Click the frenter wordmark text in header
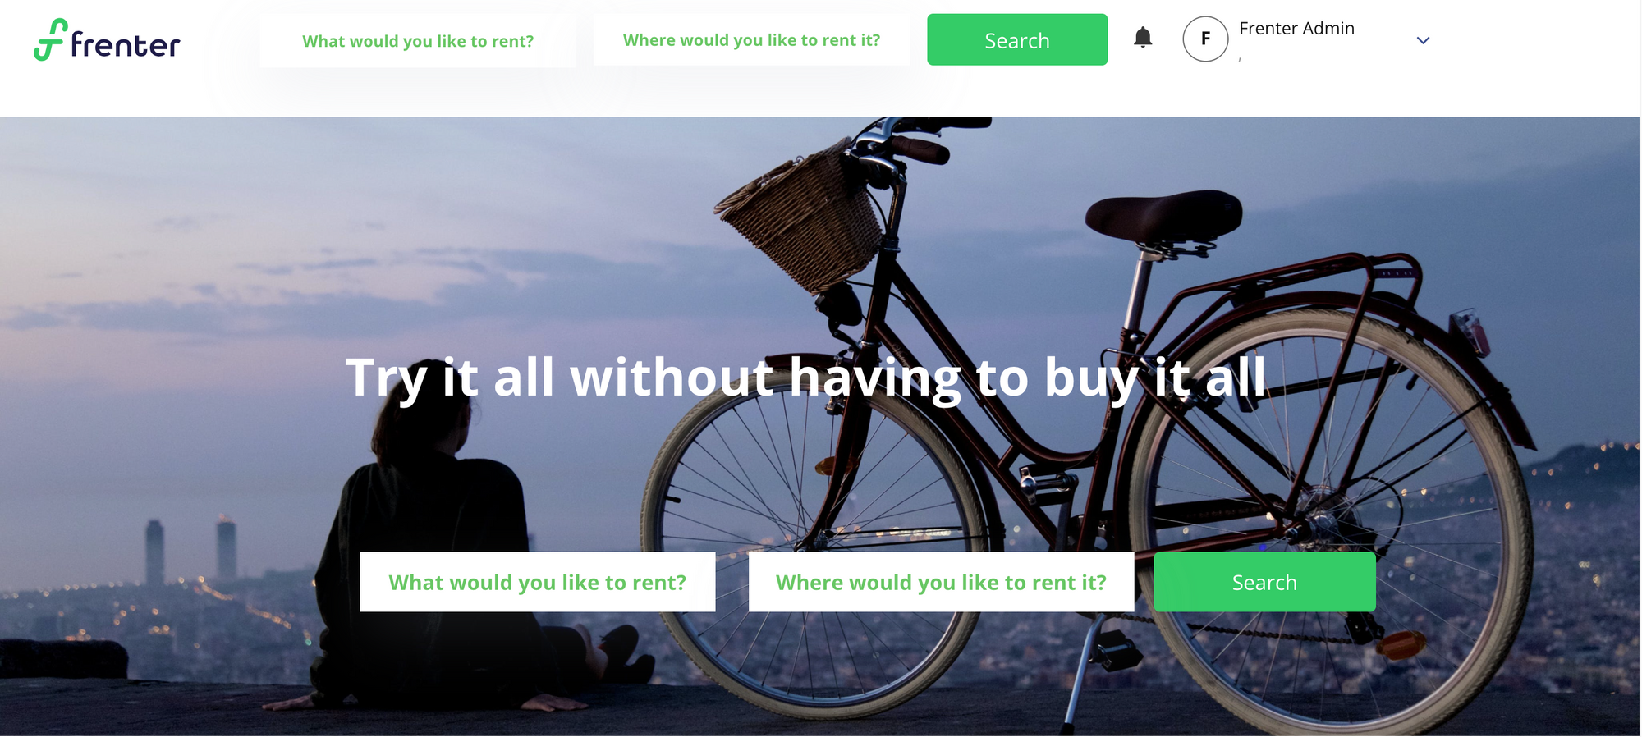The width and height of the screenshot is (1642, 737). tap(125, 45)
